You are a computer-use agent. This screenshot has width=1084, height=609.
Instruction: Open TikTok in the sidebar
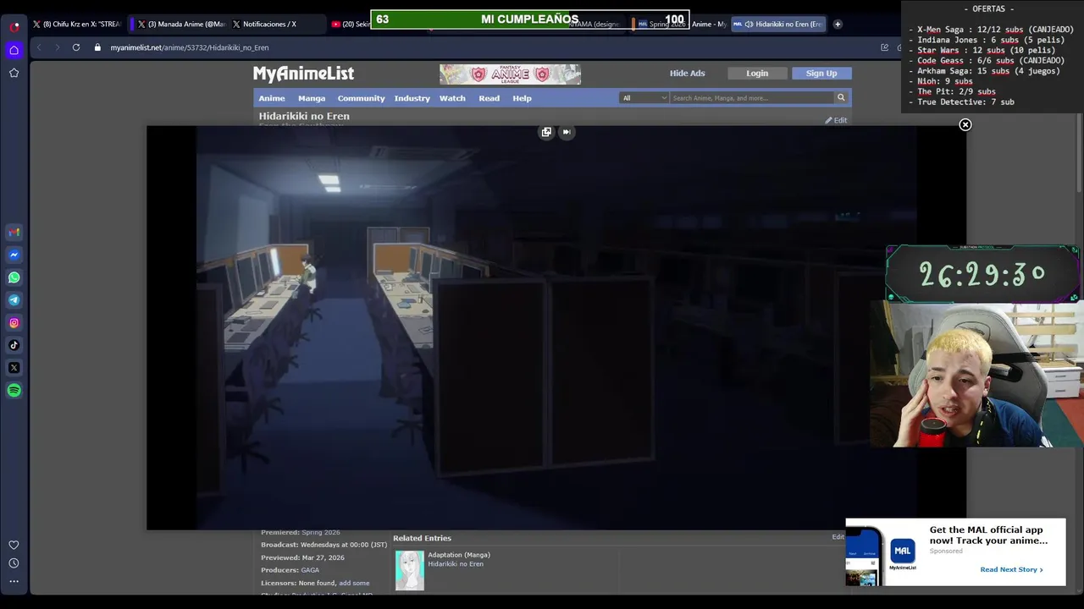click(x=14, y=345)
